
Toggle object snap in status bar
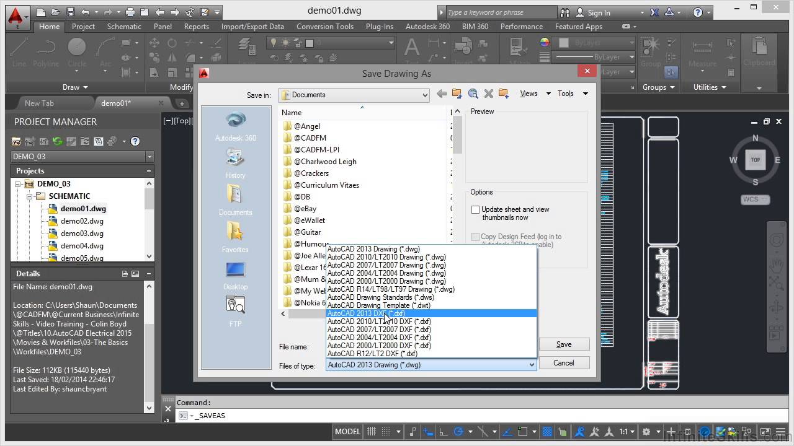point(522,432)
